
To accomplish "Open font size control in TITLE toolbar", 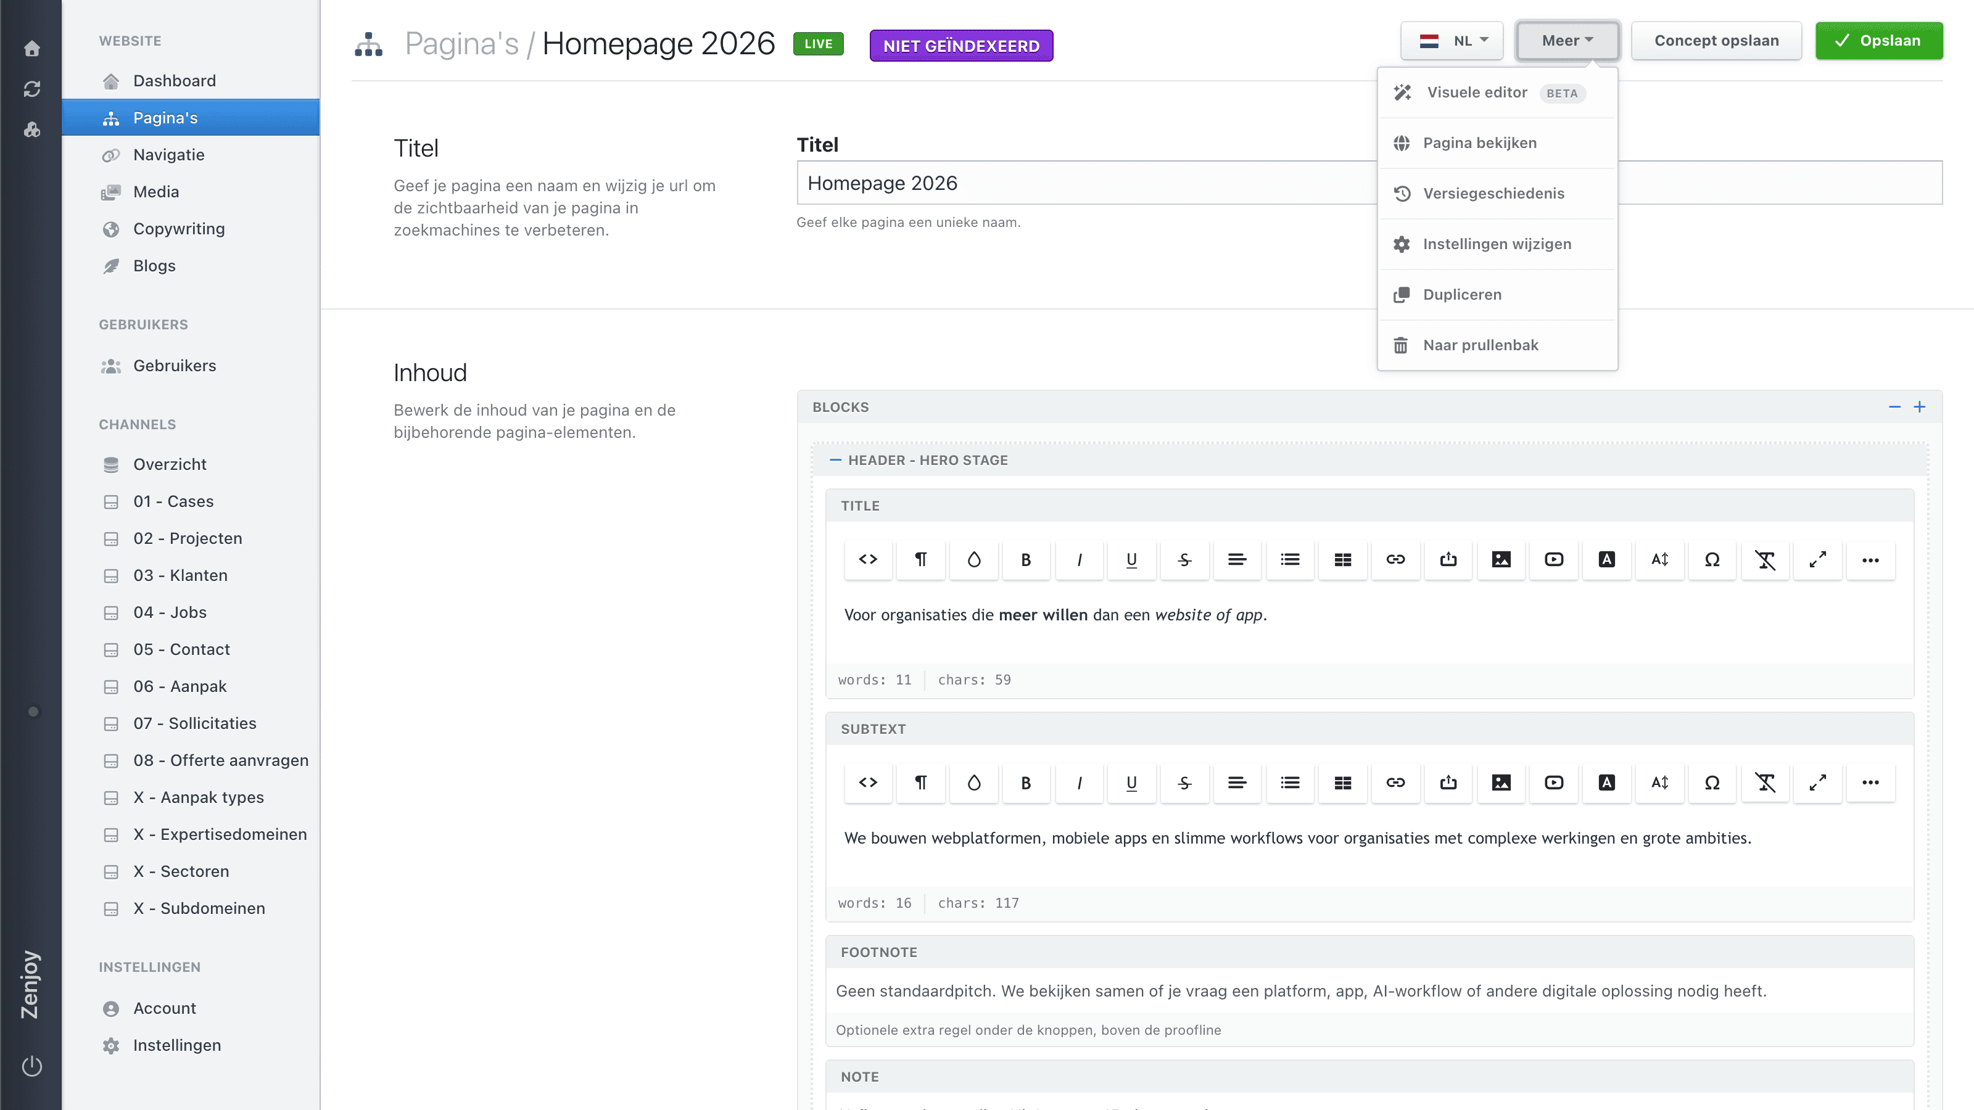I will (x=1660, y=559).
